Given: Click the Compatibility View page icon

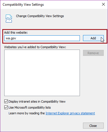Looking at the screenshot, I should pyautogui.click(x=9, y=19).
